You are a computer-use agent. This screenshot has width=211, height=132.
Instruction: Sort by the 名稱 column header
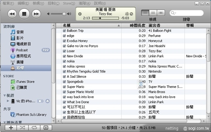click(x=91, y=26)
